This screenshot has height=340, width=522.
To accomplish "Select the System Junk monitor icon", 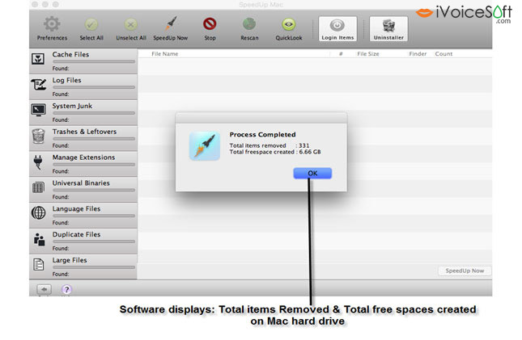I will tap(38, 110).
